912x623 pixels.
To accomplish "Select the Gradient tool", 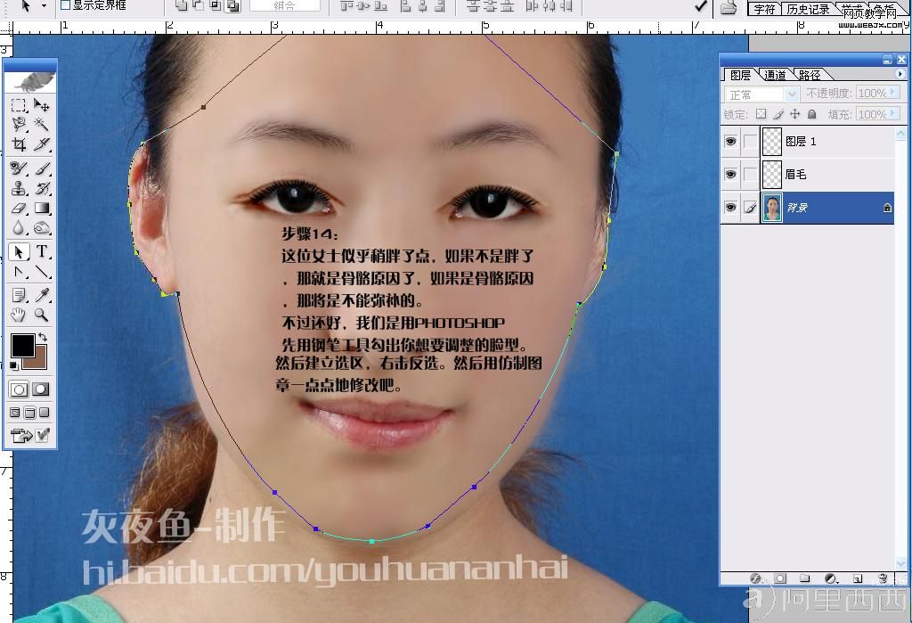I will pyautogui.click(x=41, y=208).
